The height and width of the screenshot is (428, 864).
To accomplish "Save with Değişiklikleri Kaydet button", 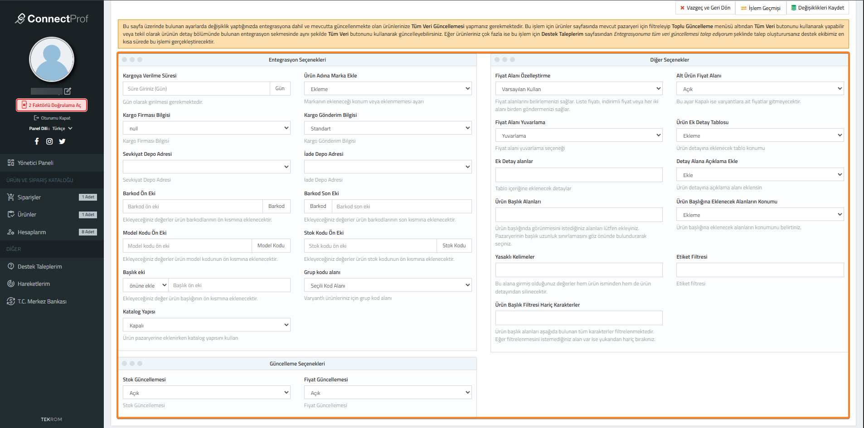I will (x=818, y=8).
